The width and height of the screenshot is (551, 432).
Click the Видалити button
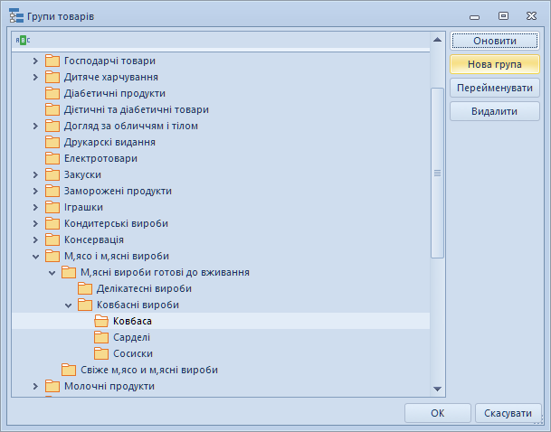point(494,111)
